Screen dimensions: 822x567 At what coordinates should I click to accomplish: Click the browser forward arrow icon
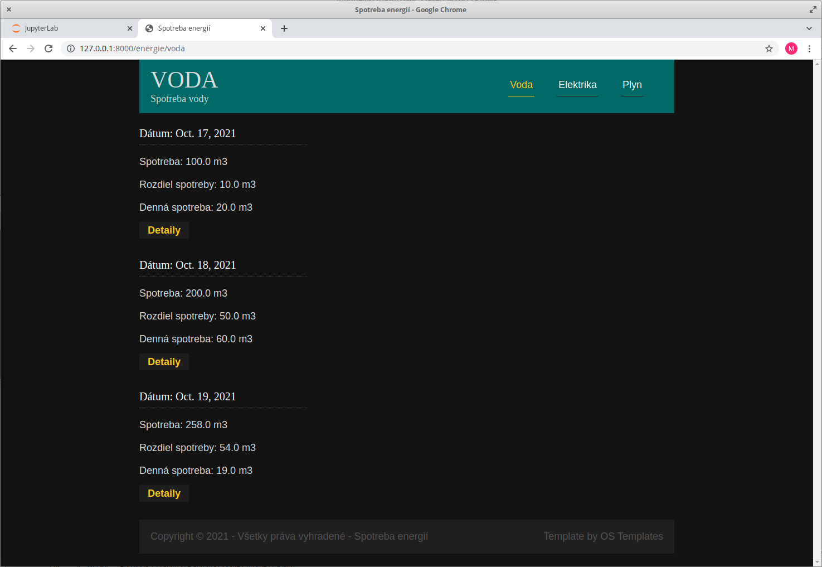click(31, 49)
